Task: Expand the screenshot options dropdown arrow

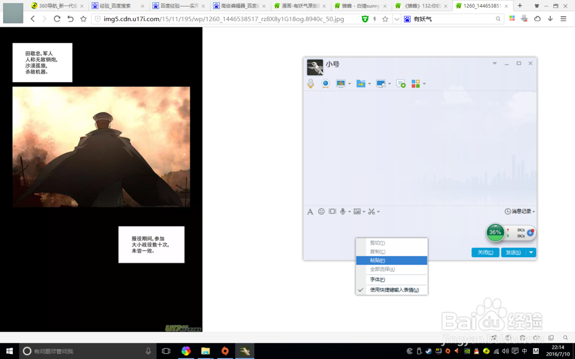Action: point(378,212)
